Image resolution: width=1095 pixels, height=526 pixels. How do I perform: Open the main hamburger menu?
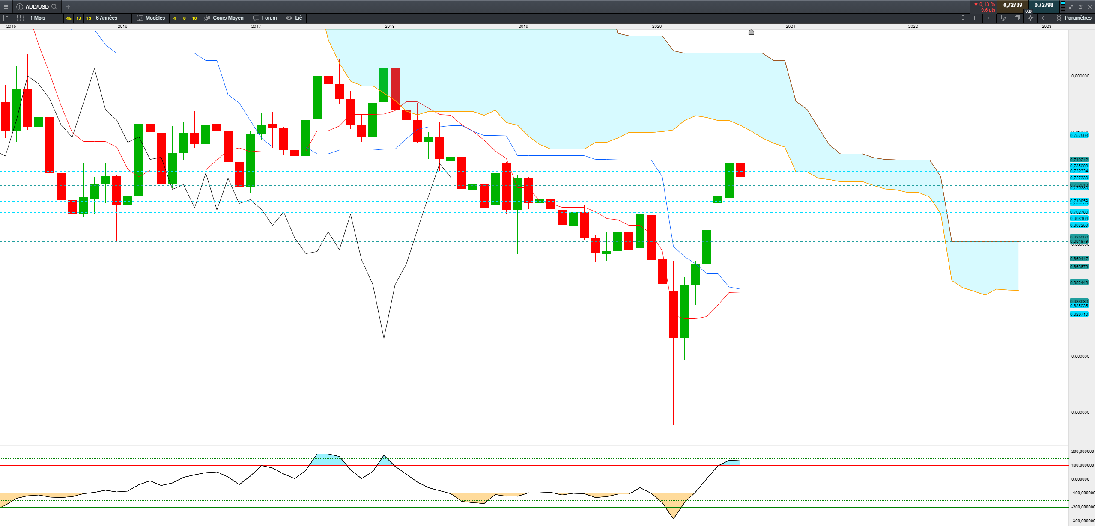(x=6, y=7)
